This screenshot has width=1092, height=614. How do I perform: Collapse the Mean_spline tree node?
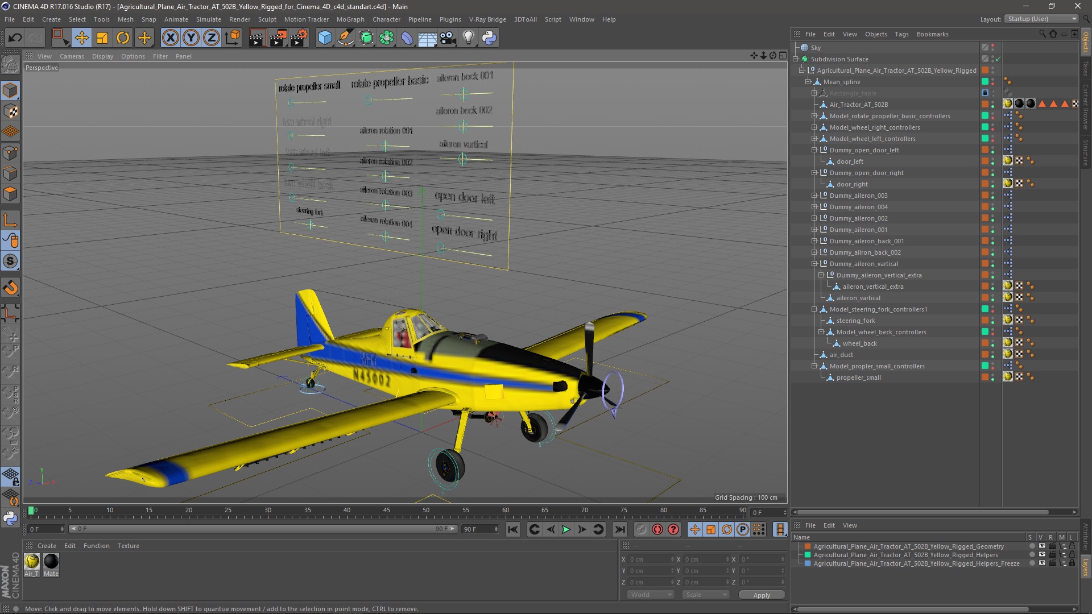pos(808,82)
